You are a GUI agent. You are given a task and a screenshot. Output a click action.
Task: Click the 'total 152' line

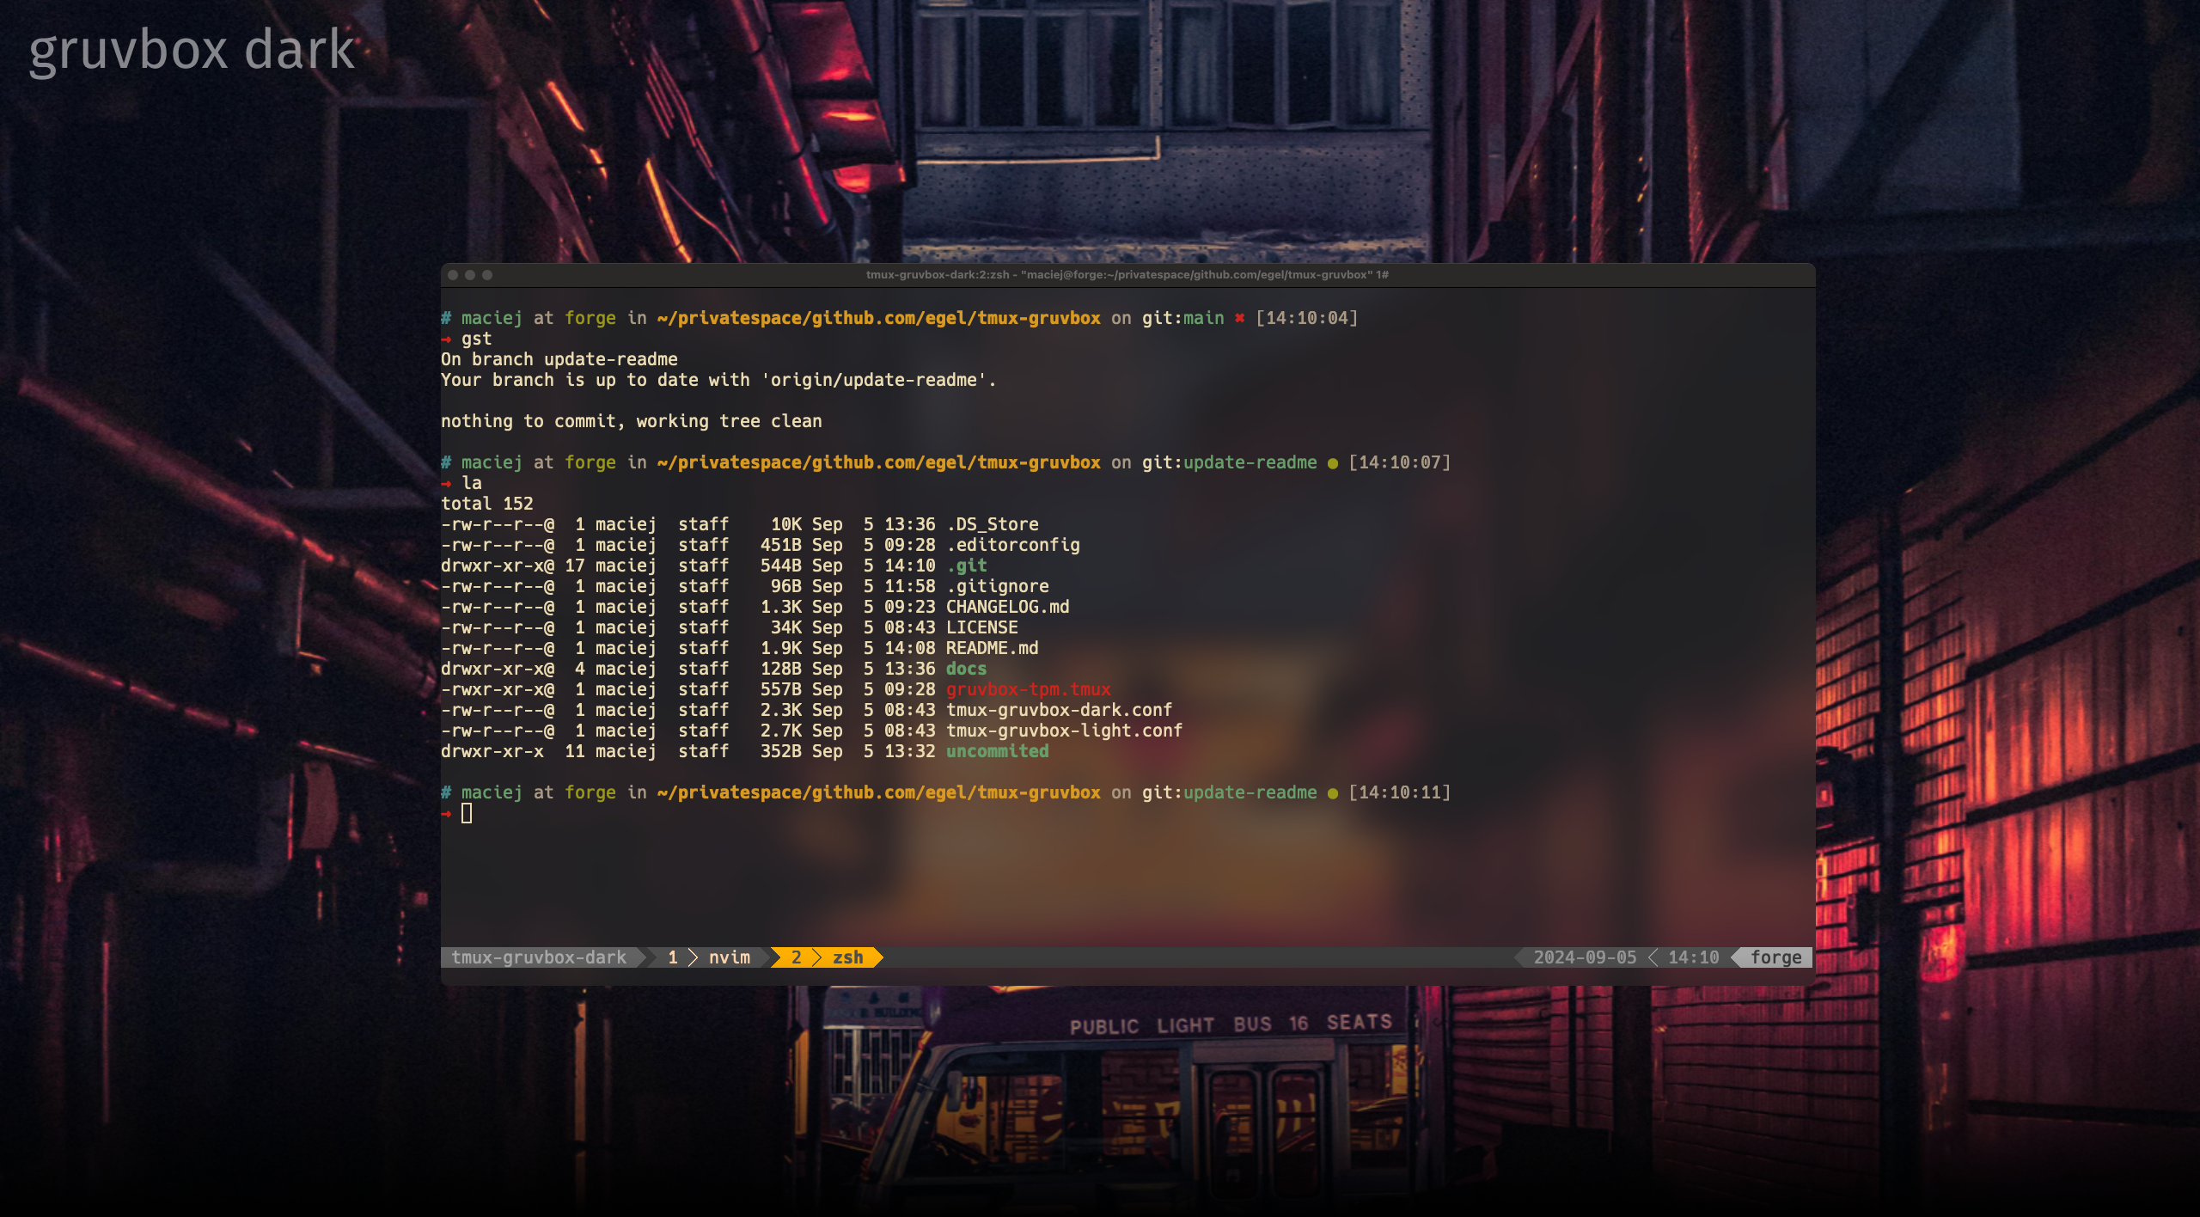(487, 504)
